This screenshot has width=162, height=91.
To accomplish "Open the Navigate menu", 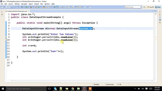I will tap(24, 4).
